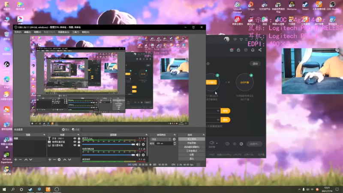Adjust the 麦克风/Aux volume slider
The width and height of the screenshot is (343, 193).
[109, 145]
